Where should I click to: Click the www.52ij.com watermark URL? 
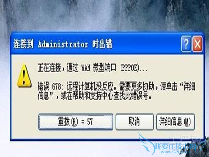pyautogui.click(x=176, y=152)
